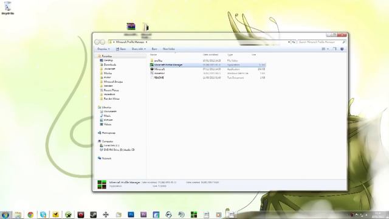Click New folder in the toolbar
This screenshot has width=389, height=219.
[169, 49]
